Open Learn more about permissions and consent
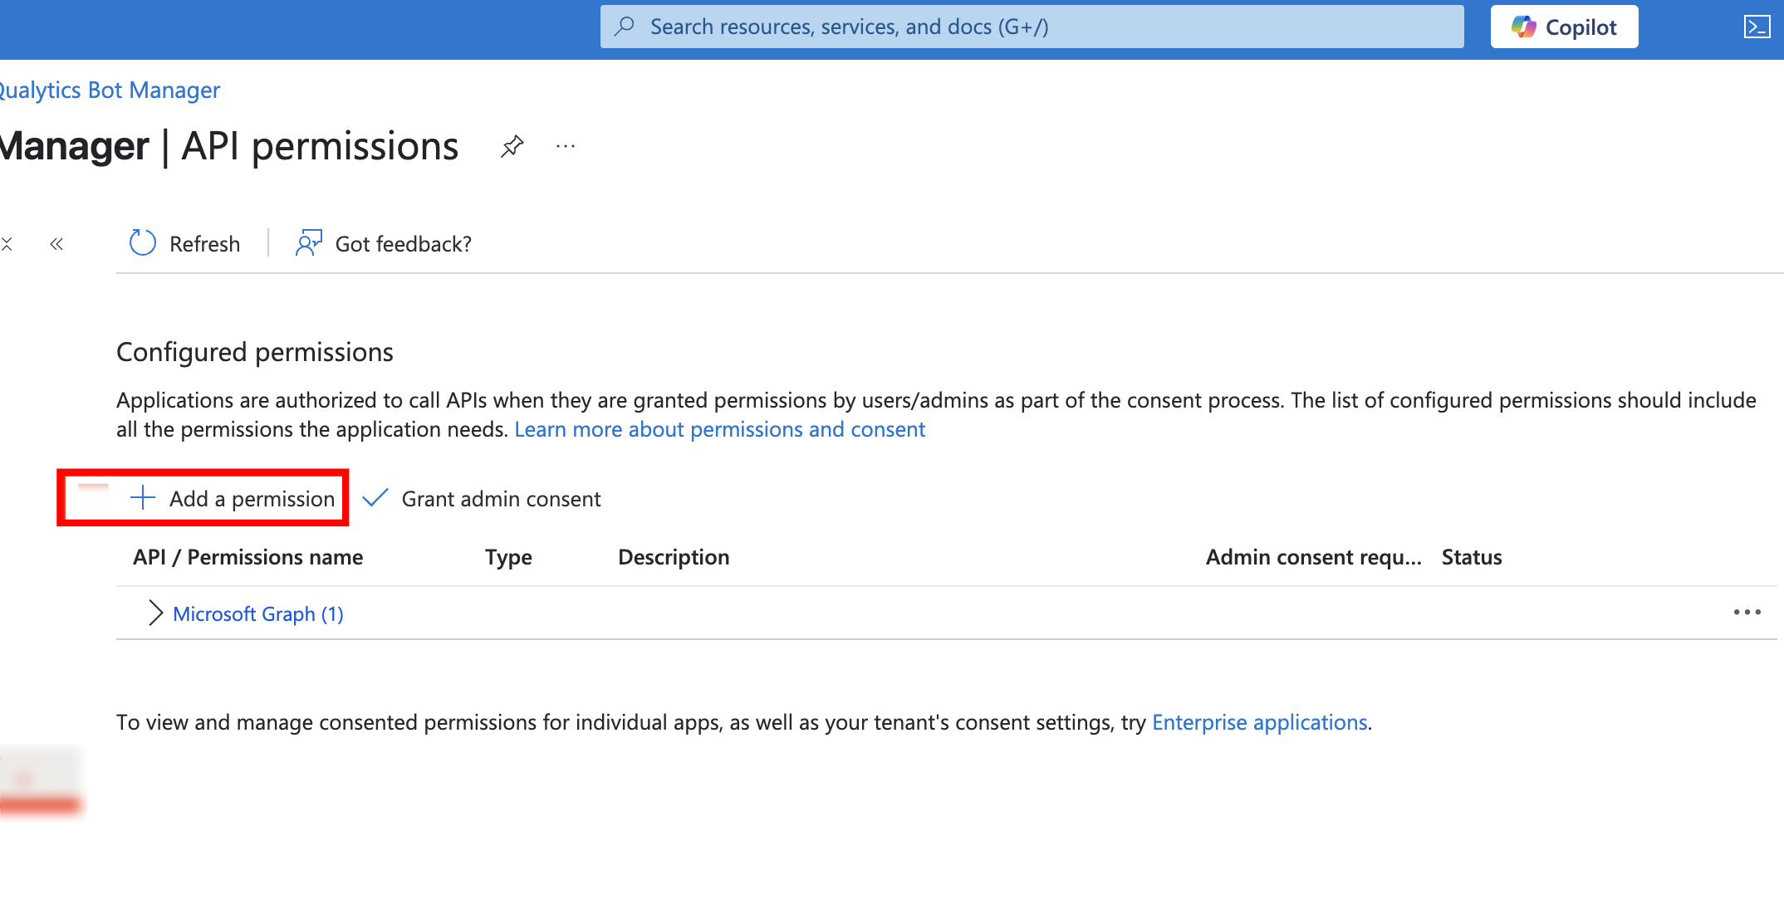 tap(719, 429)
